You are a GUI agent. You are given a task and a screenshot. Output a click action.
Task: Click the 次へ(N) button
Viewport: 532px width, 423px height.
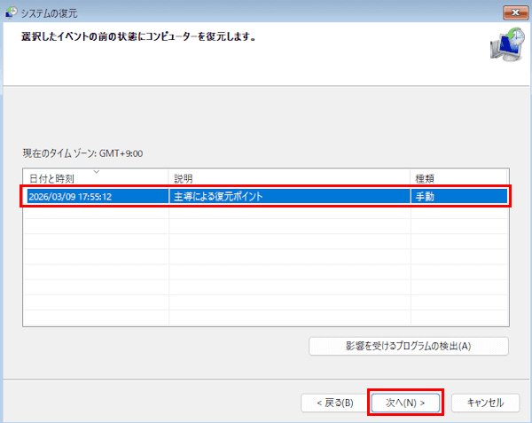[x=405, y=403]
